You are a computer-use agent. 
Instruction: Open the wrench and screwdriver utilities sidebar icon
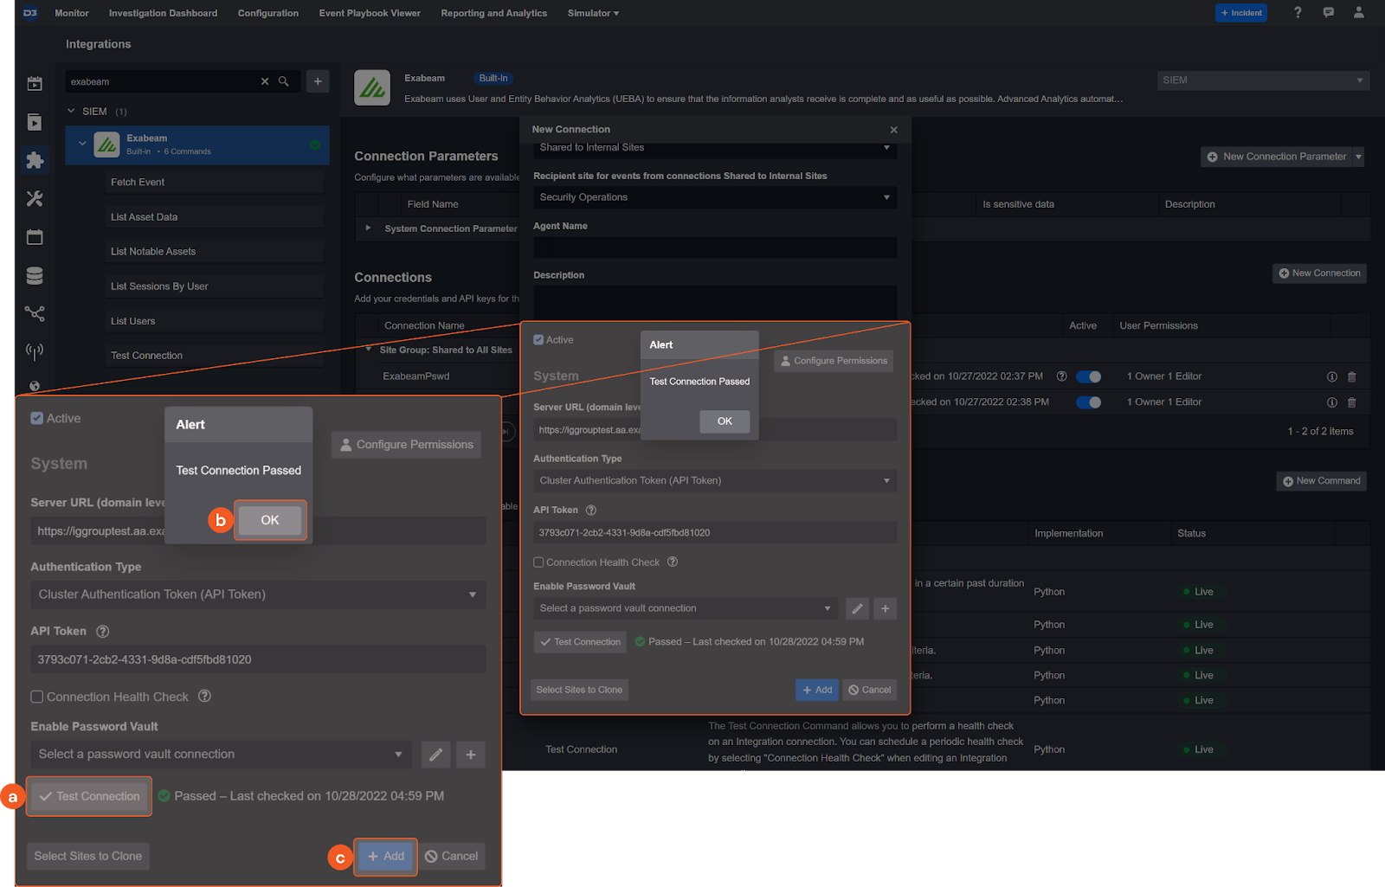(x=35, y=198)
